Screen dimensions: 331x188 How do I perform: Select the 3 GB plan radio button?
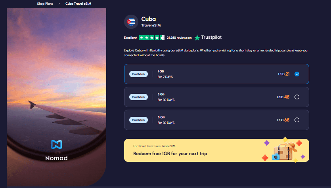[x=297, y=97]
